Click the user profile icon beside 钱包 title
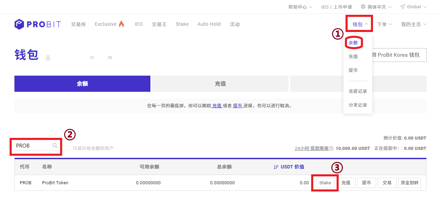The image size is (441, 197). [48, 58]
